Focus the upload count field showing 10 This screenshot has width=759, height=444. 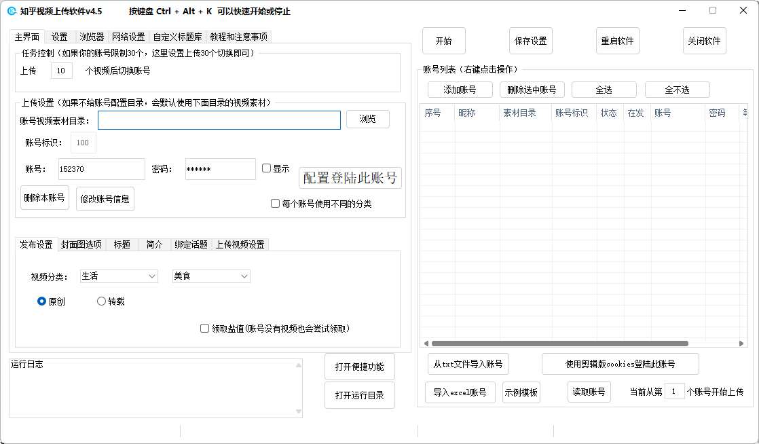click(62, 71)
